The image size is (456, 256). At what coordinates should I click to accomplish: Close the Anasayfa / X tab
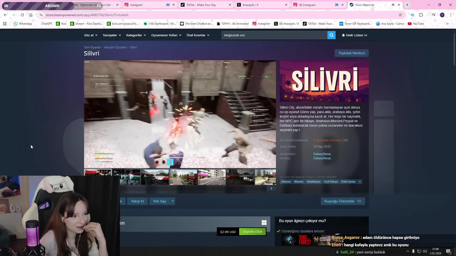[x=286, y=5]
